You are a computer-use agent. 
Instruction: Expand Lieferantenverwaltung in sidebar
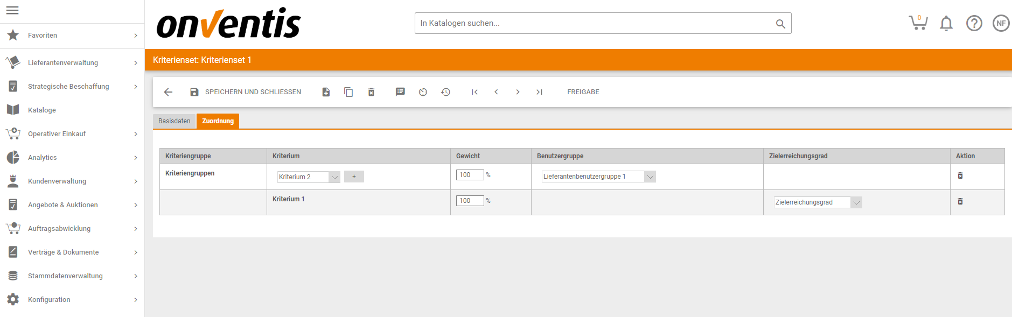pos(63,63)
